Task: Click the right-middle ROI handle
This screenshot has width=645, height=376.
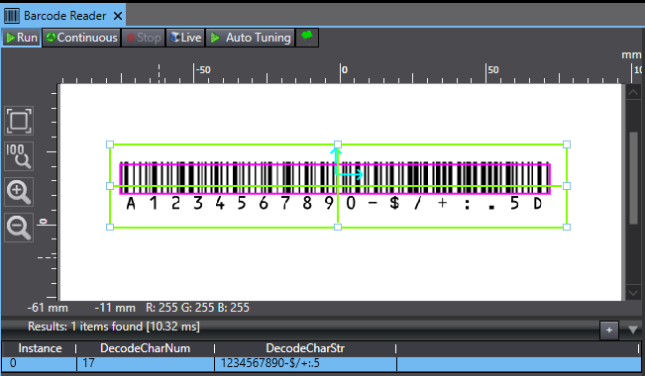Action: click(x=567, y=186)
